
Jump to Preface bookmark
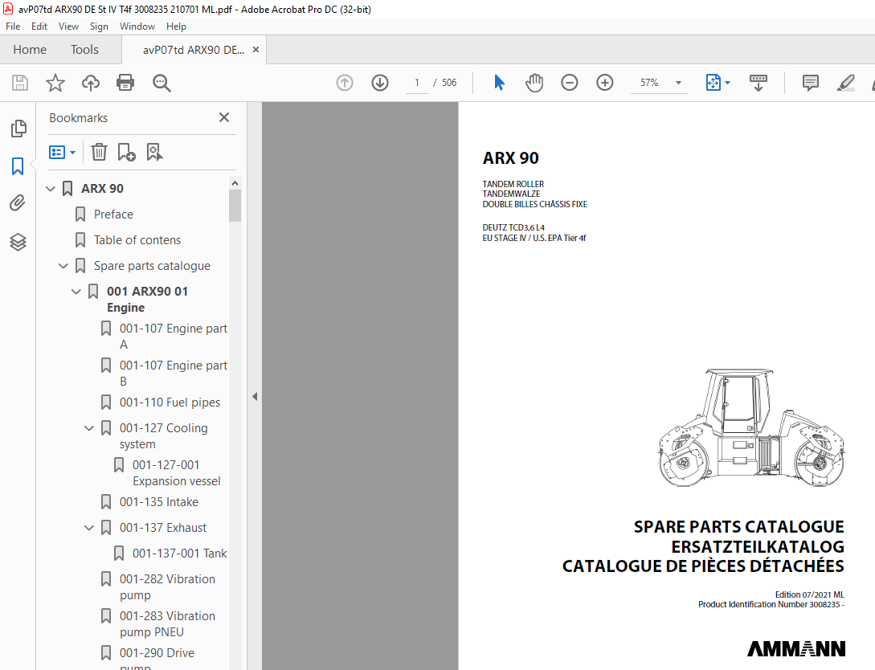[x=113, y=214]
